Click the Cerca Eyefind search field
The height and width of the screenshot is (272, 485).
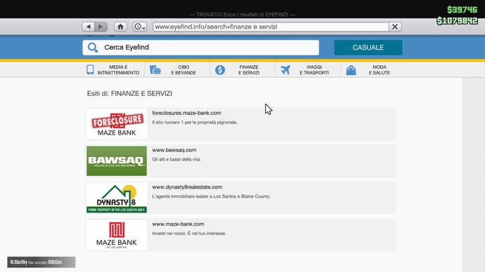tap(201, 48)
